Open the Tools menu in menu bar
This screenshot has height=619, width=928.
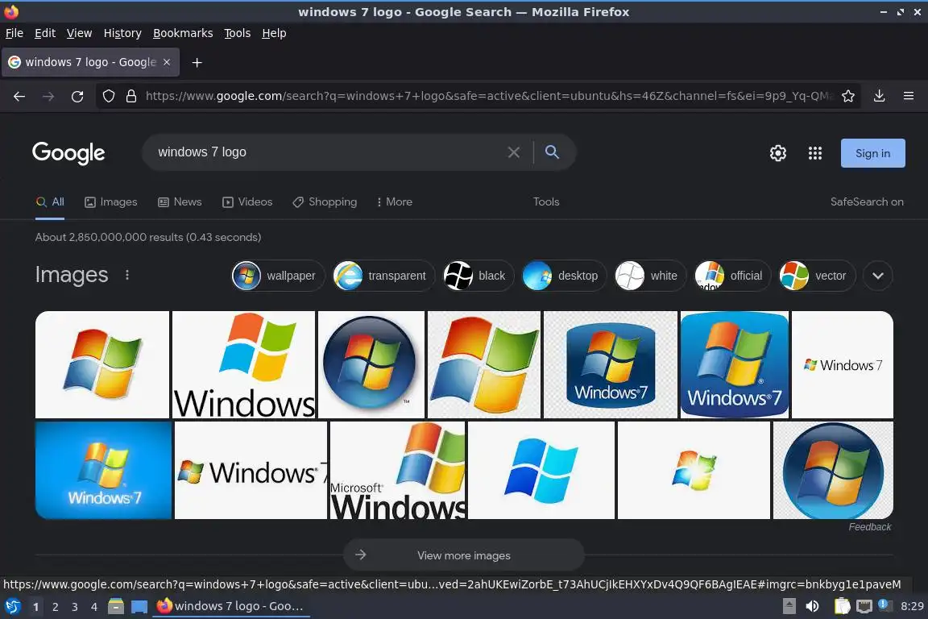coord(238,33)
